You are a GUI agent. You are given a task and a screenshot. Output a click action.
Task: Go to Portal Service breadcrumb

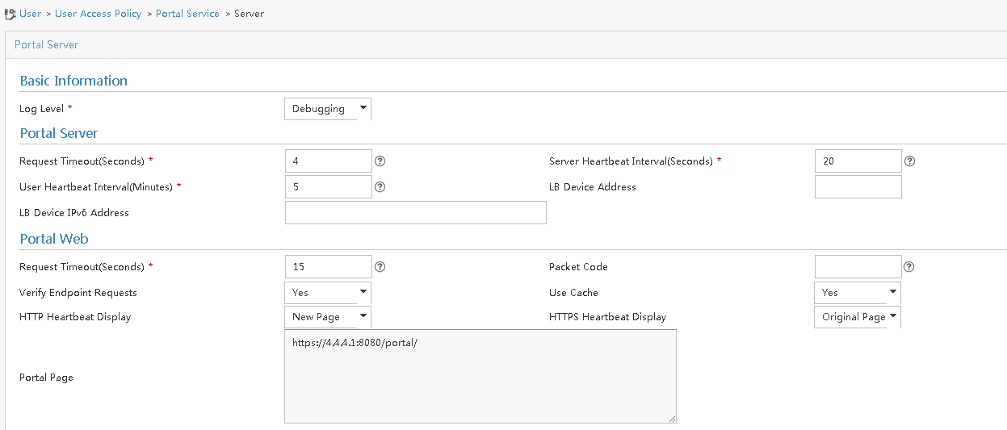(187, 14)
